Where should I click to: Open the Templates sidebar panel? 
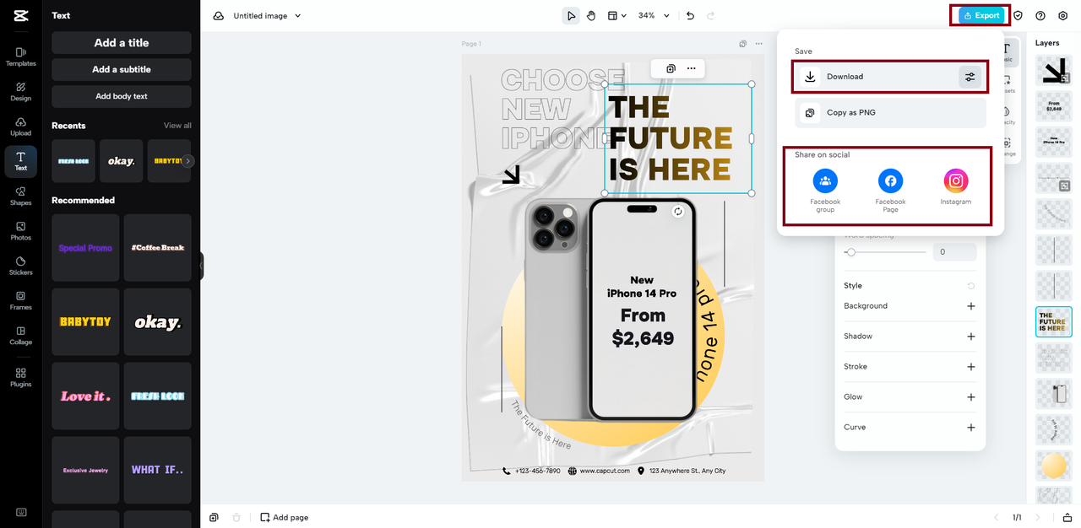click(21, 57)
